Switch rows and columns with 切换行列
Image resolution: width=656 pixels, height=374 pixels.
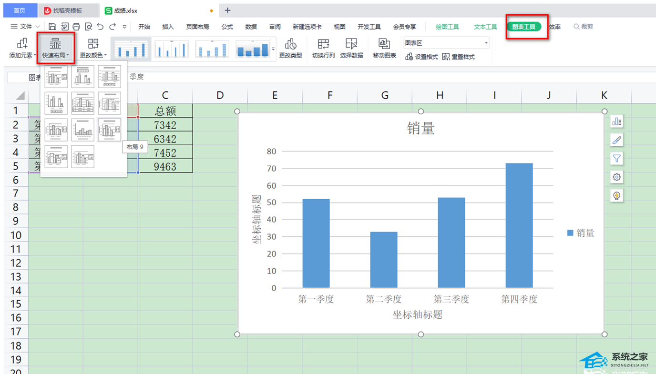coord(324,49)
